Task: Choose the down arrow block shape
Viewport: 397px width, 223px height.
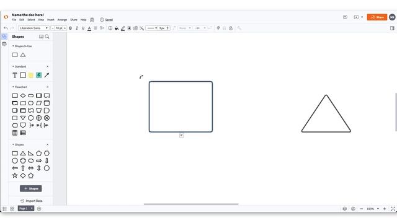Action: pyautogui.click(x=47, y=160)
